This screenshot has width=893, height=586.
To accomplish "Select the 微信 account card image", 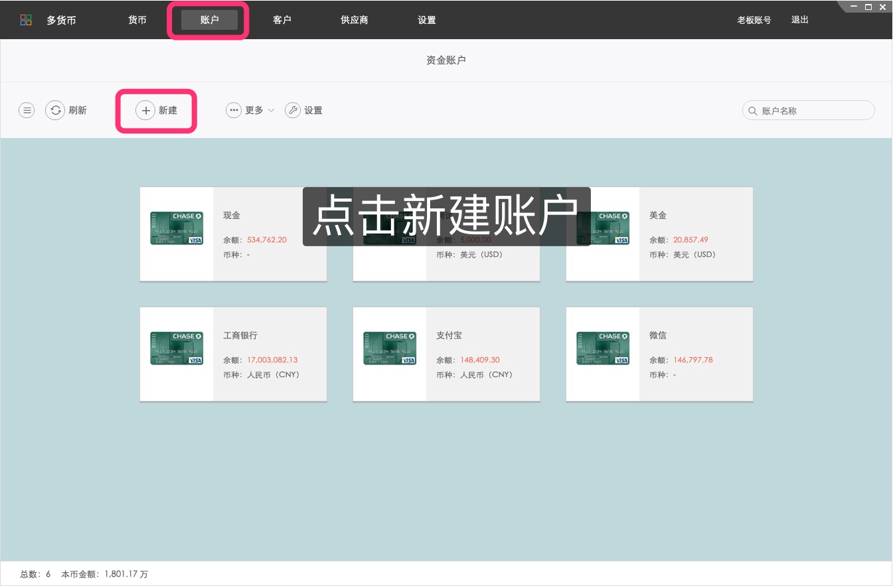I will [603, 348].
